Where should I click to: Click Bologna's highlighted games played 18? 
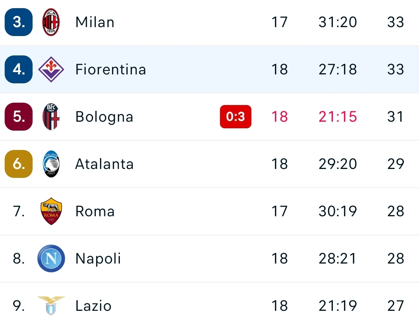coord(279,117)
